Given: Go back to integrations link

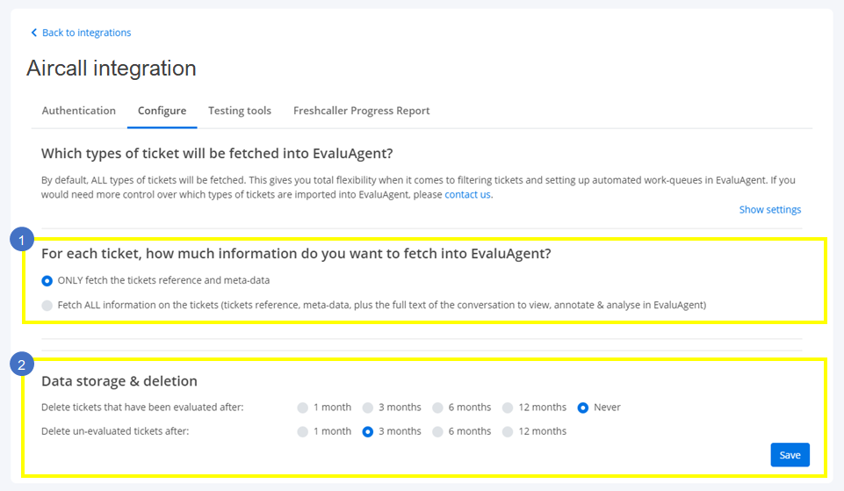Looking at the screenshot, I should click(86, 32).
